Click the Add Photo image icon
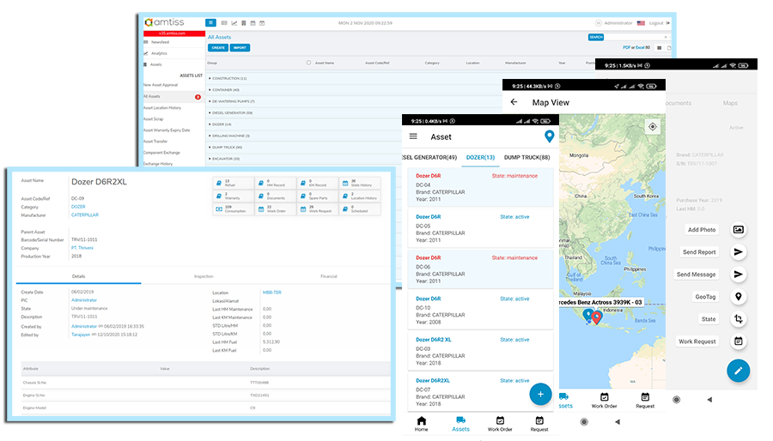This screenshot has width=773, height=441. coord(738,230)
